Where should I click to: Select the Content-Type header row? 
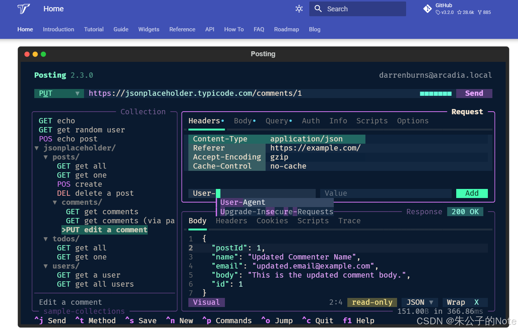tap(338, 139)
